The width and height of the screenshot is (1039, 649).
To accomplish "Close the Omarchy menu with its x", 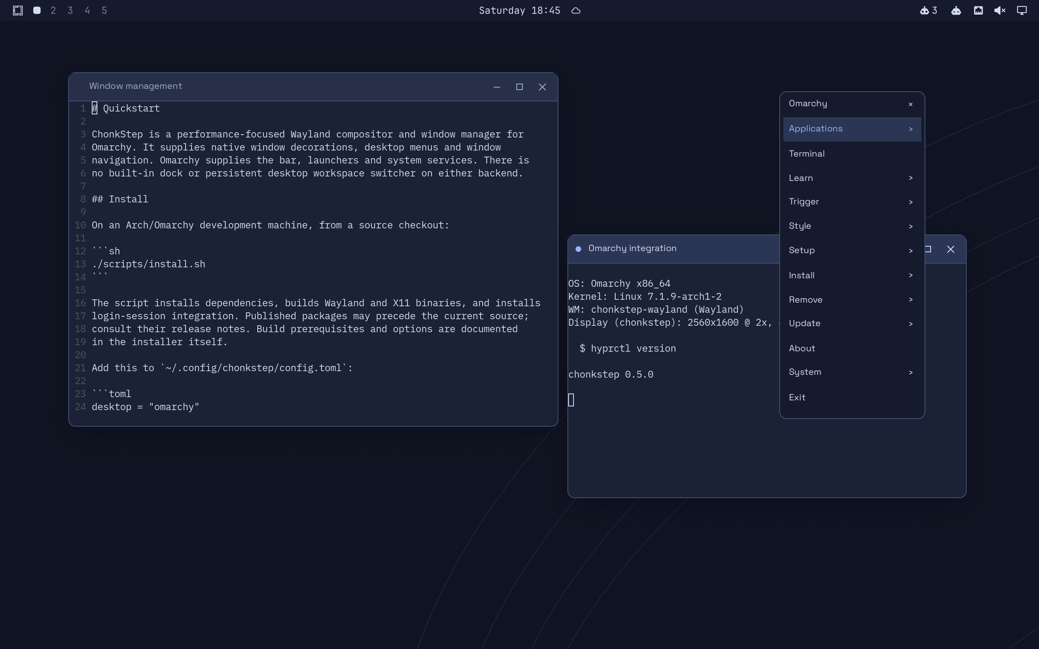I will tap(910, 104).
